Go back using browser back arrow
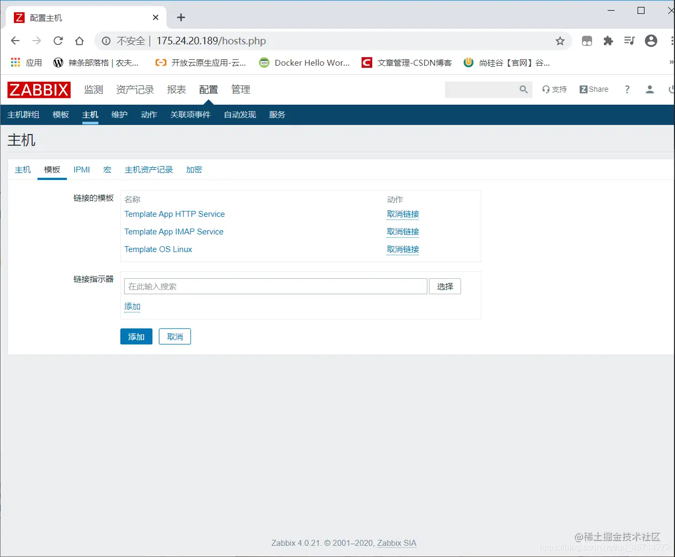 15,41
